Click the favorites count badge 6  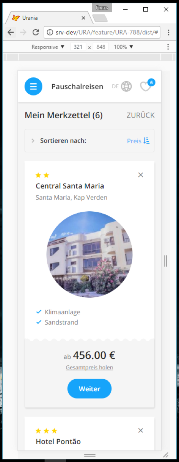click(x=151, y=82)
